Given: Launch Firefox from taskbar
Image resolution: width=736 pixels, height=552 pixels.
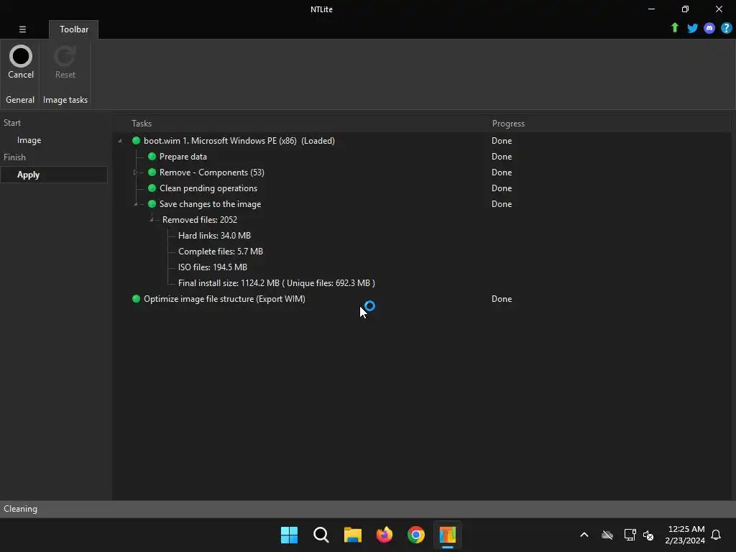Looking at the screenshot, I should 385,535.
